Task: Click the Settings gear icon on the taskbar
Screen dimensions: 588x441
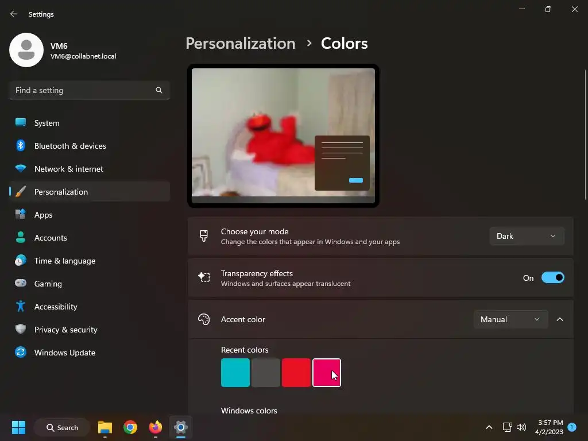Action: [x=181, y=427]
